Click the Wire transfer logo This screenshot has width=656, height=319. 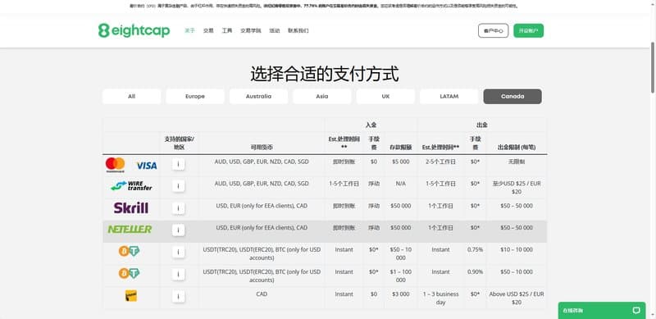[131, 186]
